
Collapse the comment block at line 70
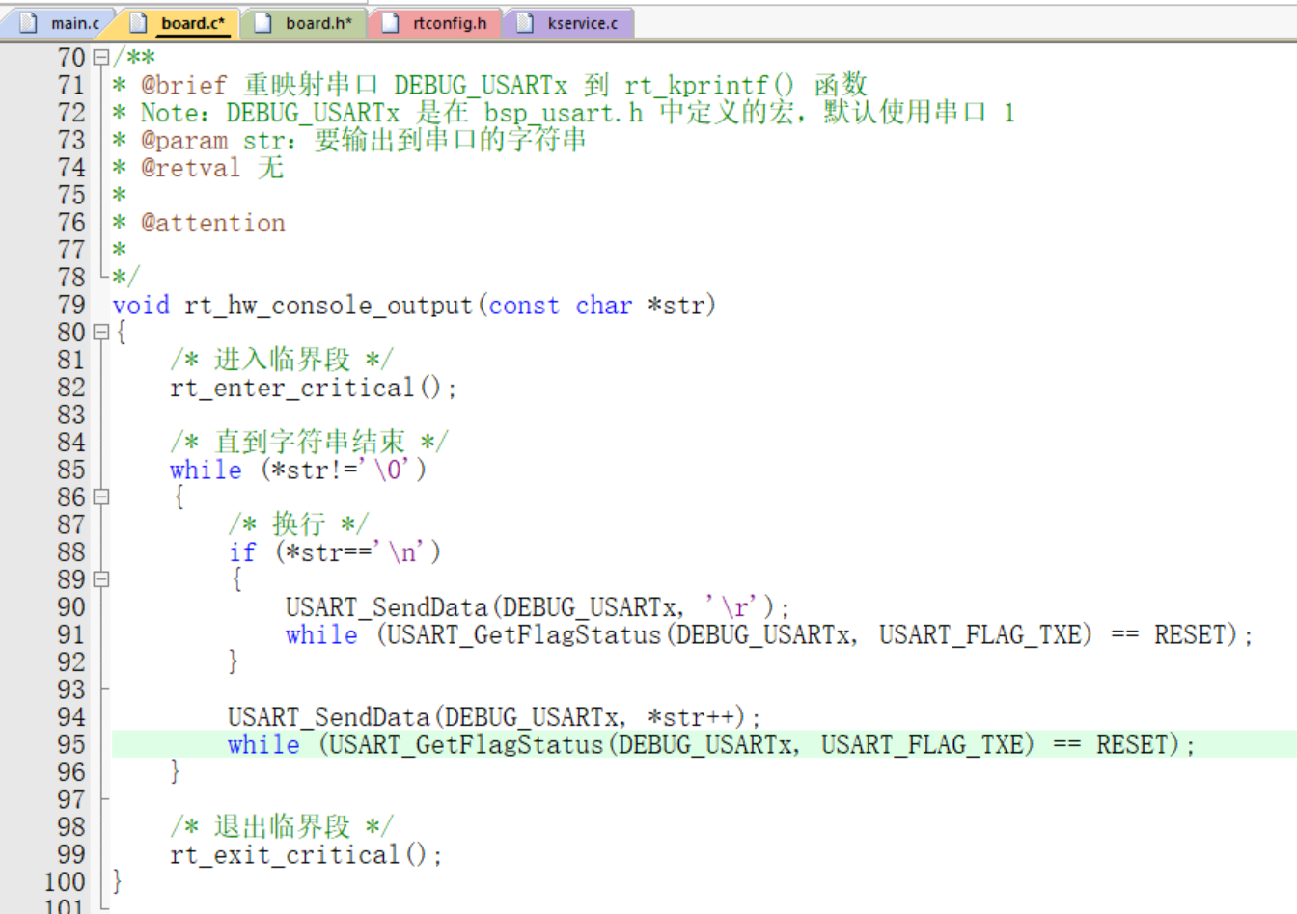pos(100,58)
